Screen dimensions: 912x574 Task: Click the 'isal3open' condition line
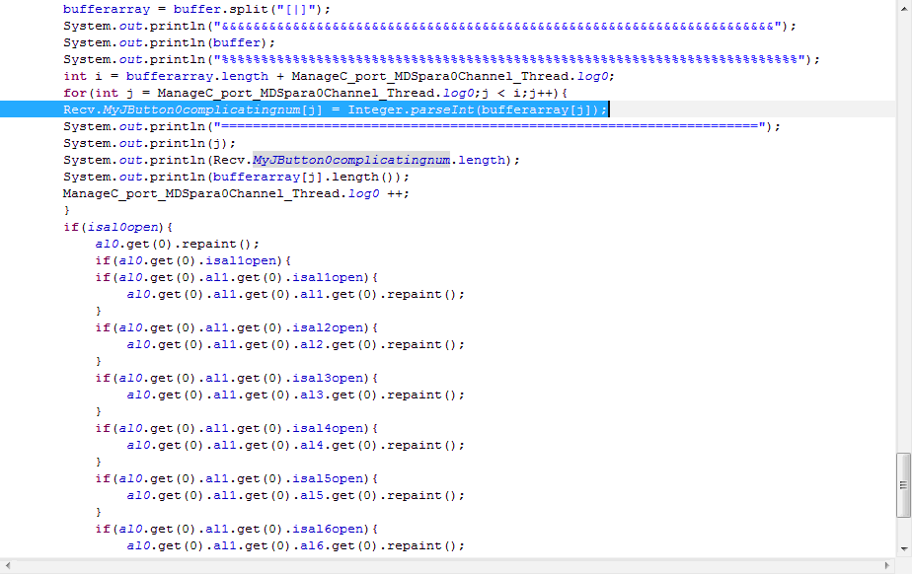tap(237, 378)
